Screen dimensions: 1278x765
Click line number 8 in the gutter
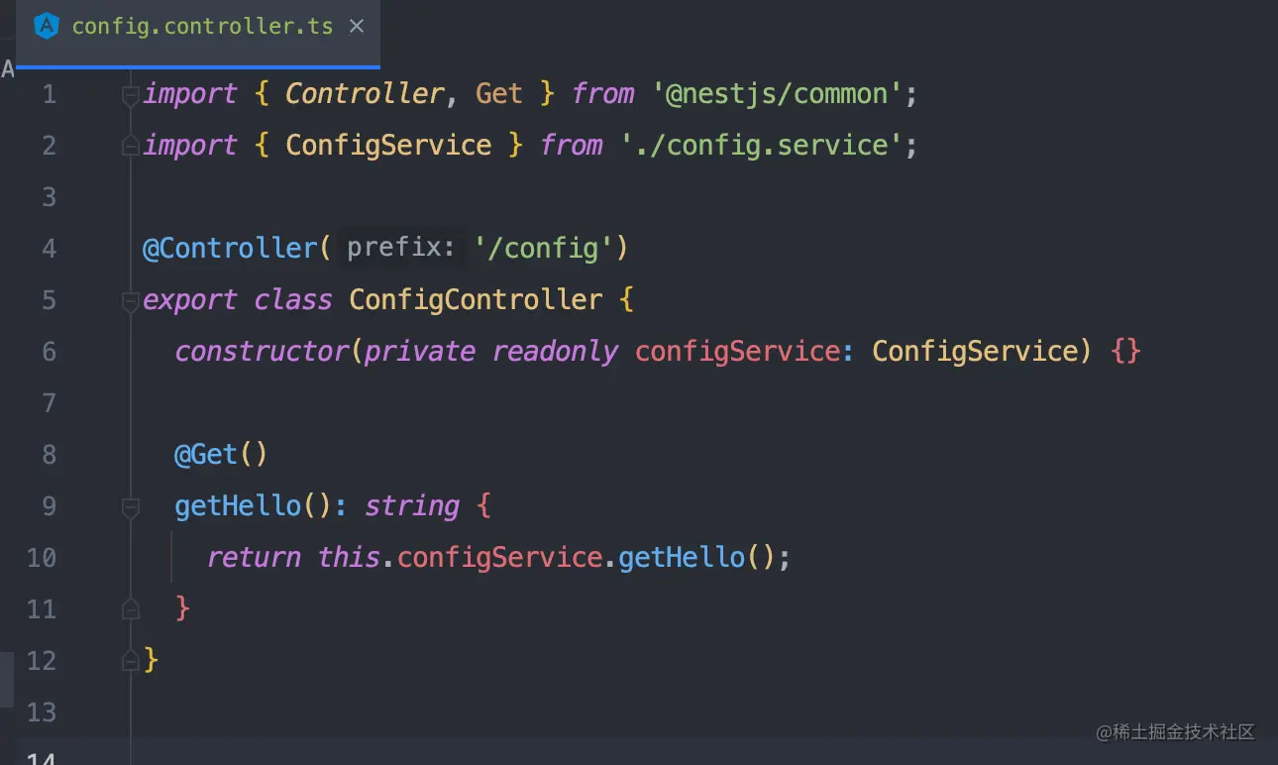point(49,455)
